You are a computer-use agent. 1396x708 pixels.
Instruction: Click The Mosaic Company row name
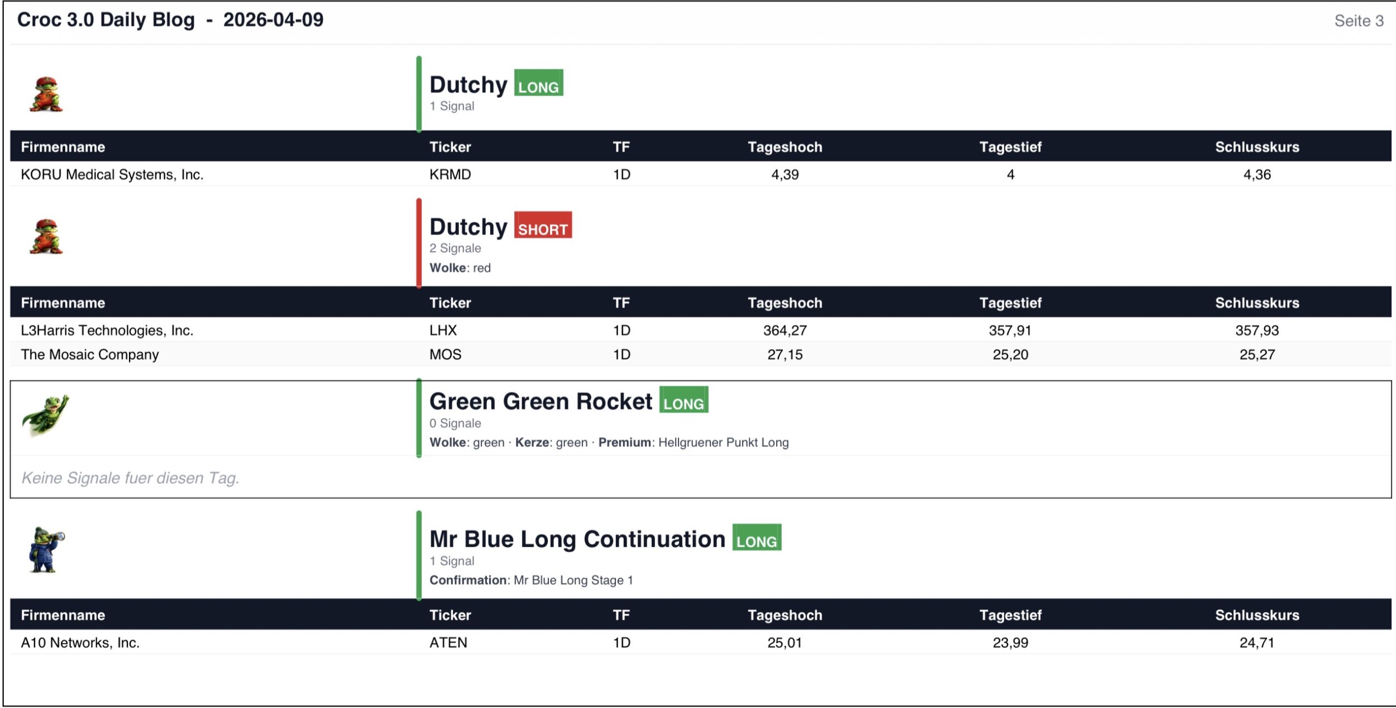click(x=90, y=355)
